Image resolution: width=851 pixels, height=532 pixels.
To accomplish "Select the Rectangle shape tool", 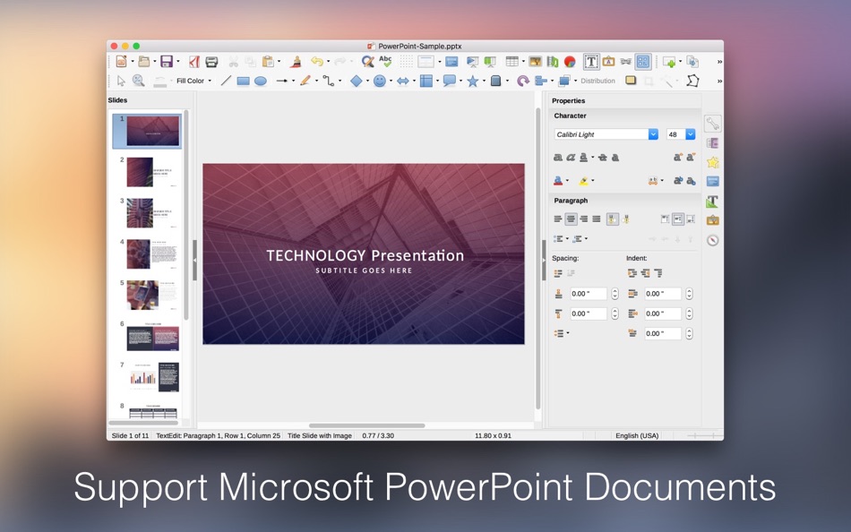I will tap(243, 81).
